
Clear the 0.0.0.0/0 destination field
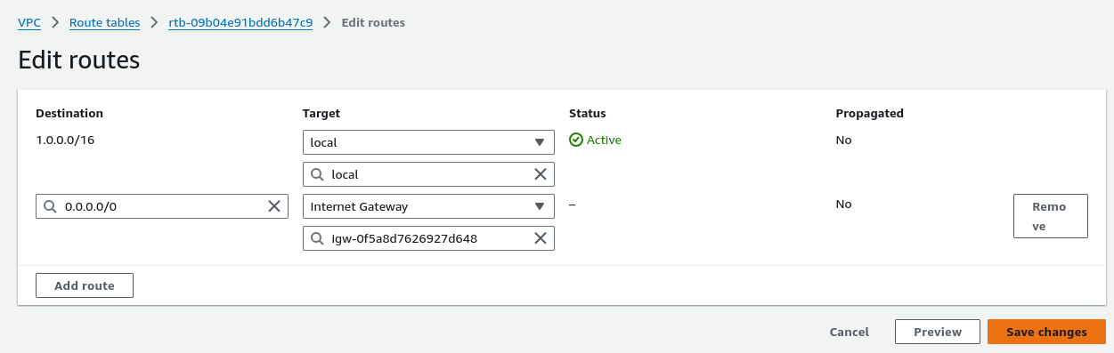tap(274, 206)
